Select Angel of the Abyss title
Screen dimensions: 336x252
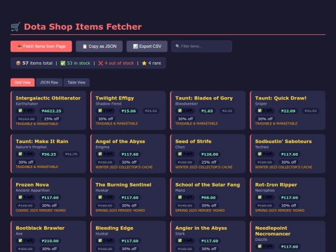(x=120, y=141)
